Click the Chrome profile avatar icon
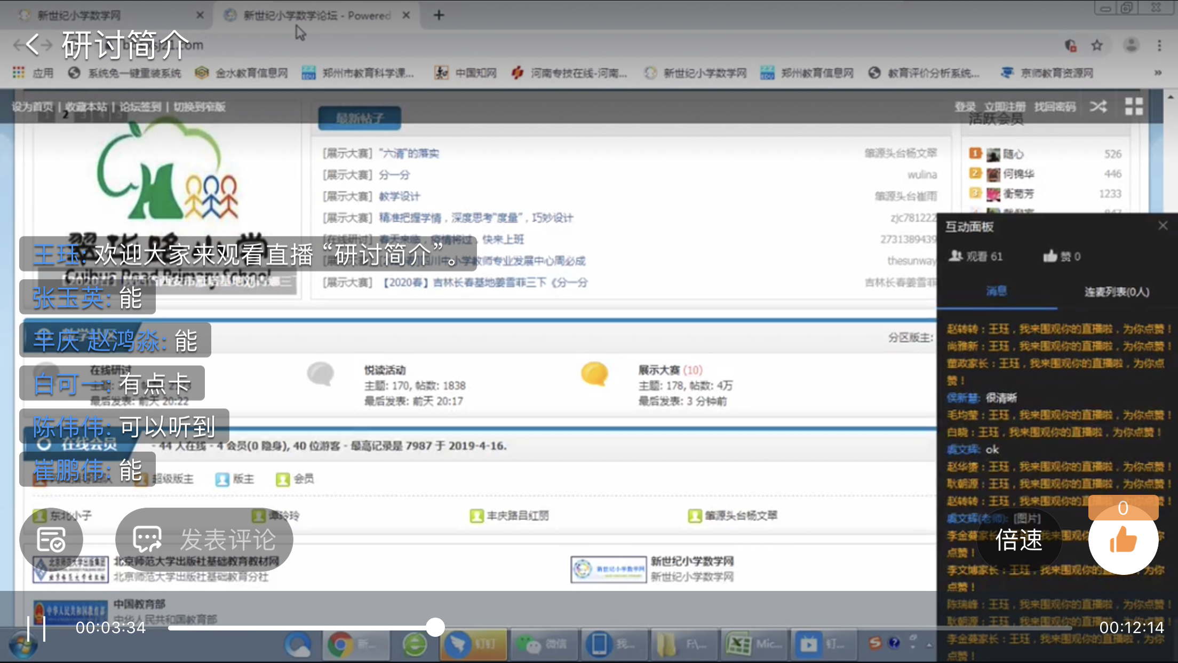The height and width of the screenshot is (663, 1178). [x=1131, y=45]
